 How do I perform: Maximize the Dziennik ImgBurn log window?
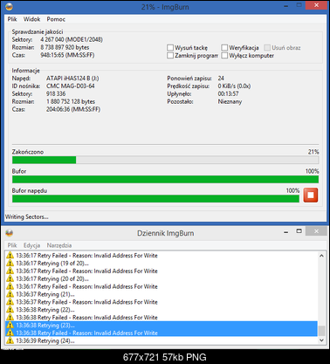point(299,231)
